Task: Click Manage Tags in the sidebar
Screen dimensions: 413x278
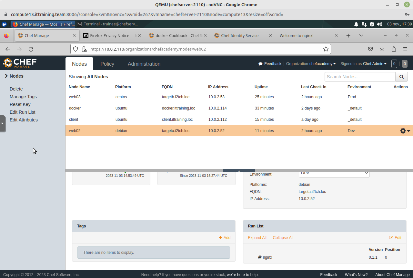Action: (23, 97)
